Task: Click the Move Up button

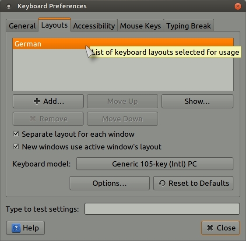Action: click(123, 101)
